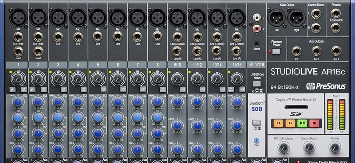Click the Main Output Left XLR connector

(x=276, y=18)
